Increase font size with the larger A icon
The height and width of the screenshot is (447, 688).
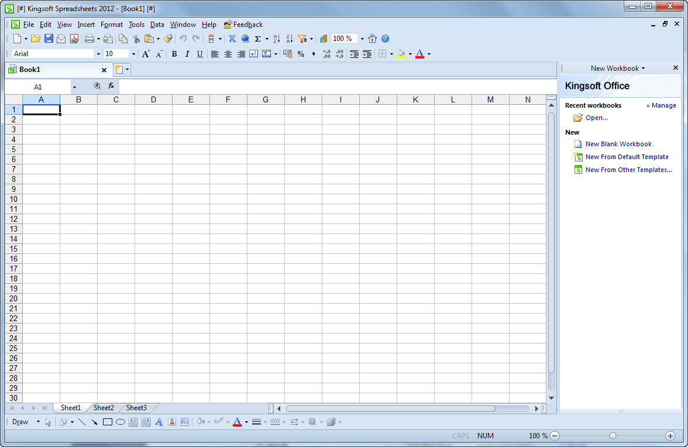(146, 53)
